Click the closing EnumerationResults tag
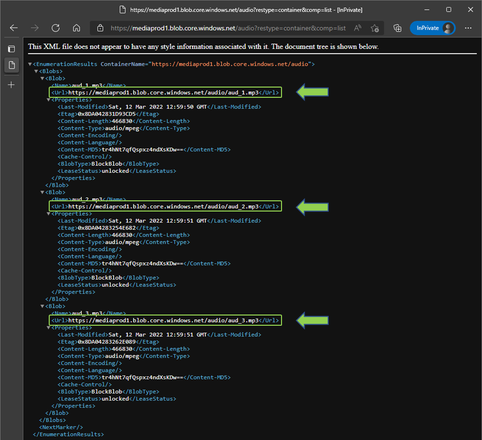 [x=68, y=434]
